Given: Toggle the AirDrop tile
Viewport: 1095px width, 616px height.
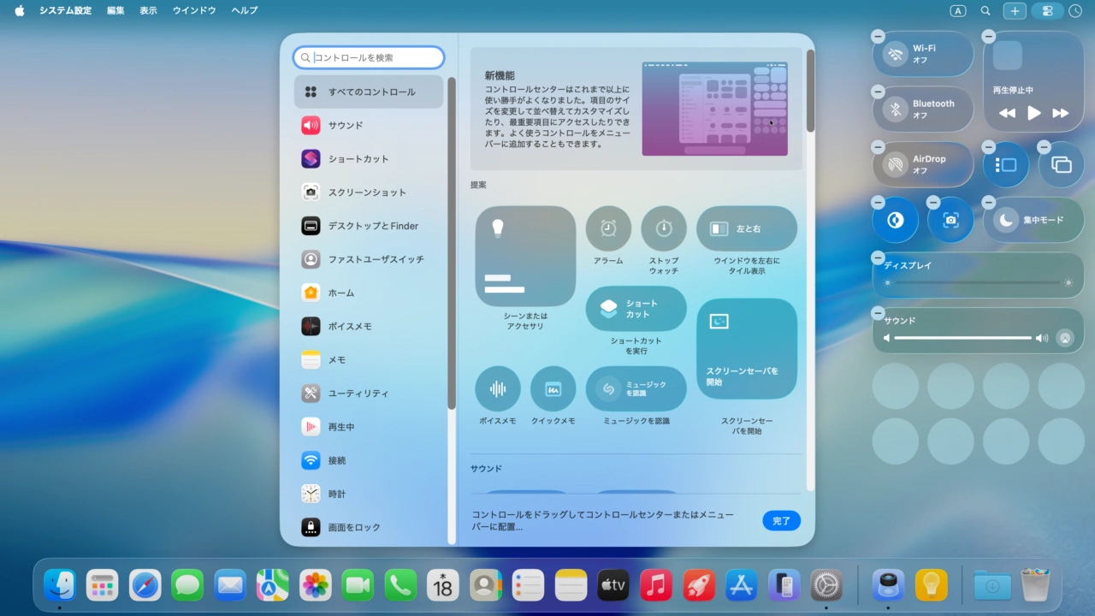Looking at the screenshot, I should click(x=923, y=163).
